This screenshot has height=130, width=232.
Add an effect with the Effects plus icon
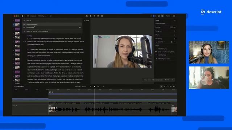pyautogui.click(x=175, y=35)
